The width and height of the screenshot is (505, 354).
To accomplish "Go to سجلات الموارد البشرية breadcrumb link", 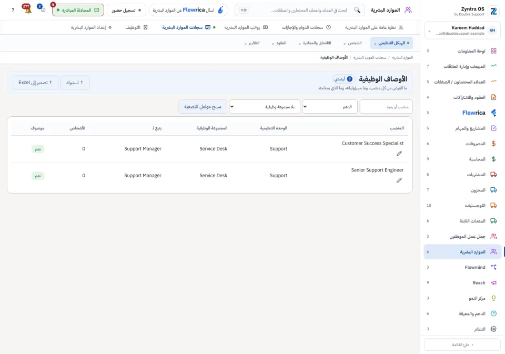I will [x=369, y=57].
